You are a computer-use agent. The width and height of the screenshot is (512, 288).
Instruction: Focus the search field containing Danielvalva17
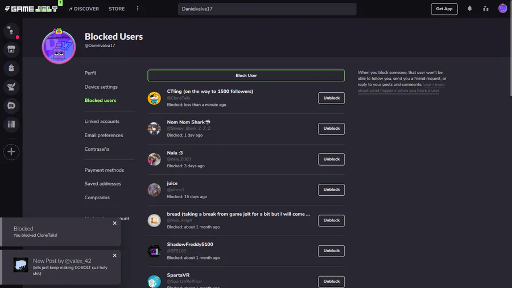(x=267, y=9)
